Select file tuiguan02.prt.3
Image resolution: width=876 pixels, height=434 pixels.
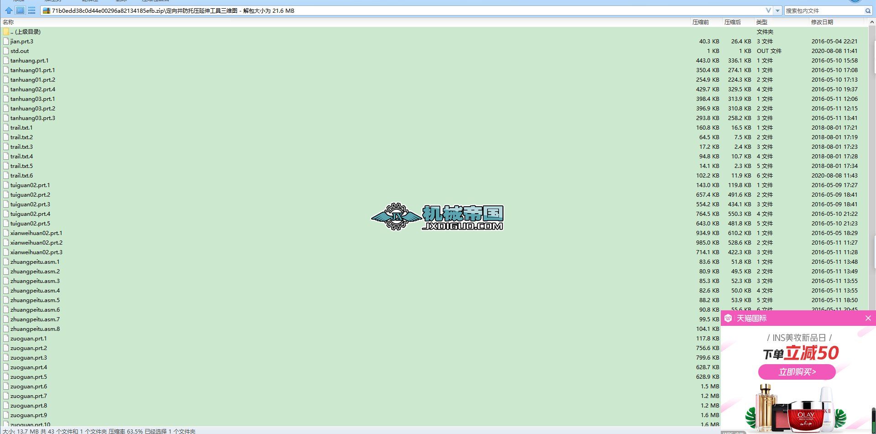[x=30, y=204]
